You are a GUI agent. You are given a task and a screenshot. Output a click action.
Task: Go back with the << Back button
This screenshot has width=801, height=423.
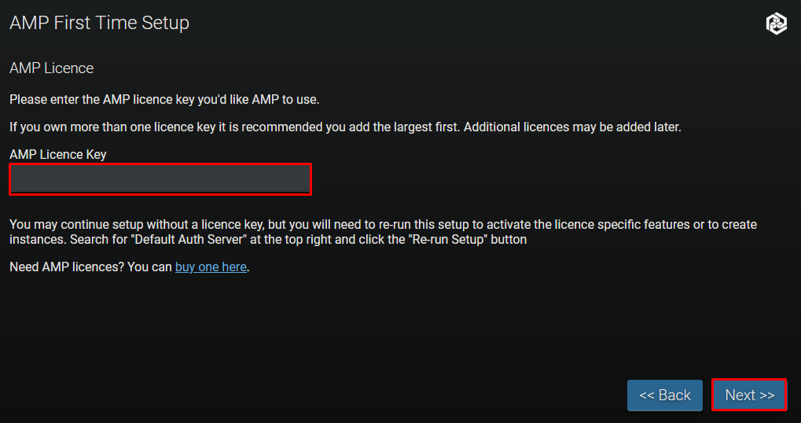pos(664,395)
